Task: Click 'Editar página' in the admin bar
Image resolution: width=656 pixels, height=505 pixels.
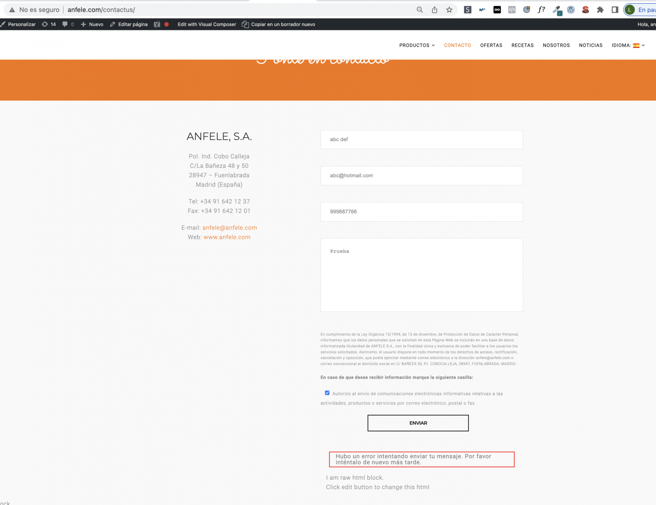Action: (x=129, y=24)
